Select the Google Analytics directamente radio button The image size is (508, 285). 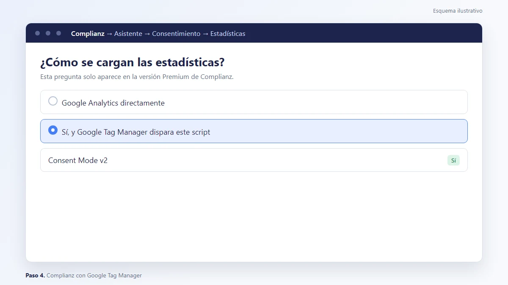click(x=53, y=101)
